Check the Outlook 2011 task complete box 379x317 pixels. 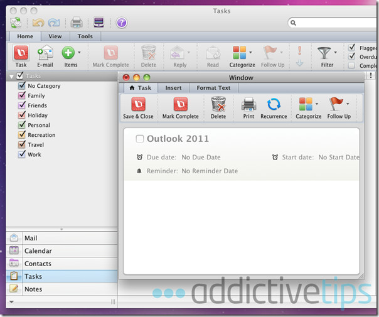tap(140, 139)
